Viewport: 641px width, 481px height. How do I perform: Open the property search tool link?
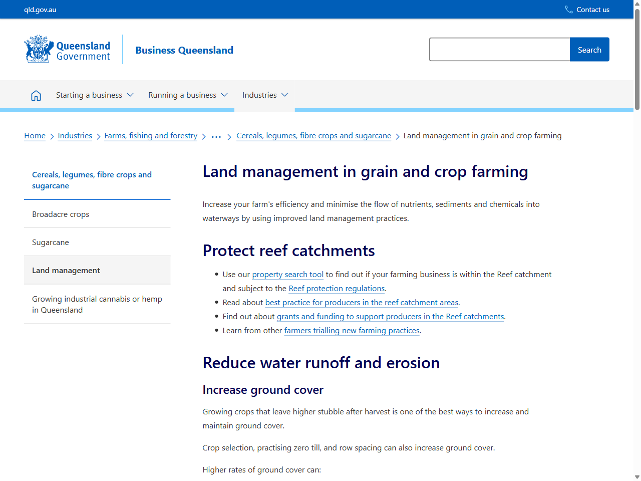click(x=287, y=274)
